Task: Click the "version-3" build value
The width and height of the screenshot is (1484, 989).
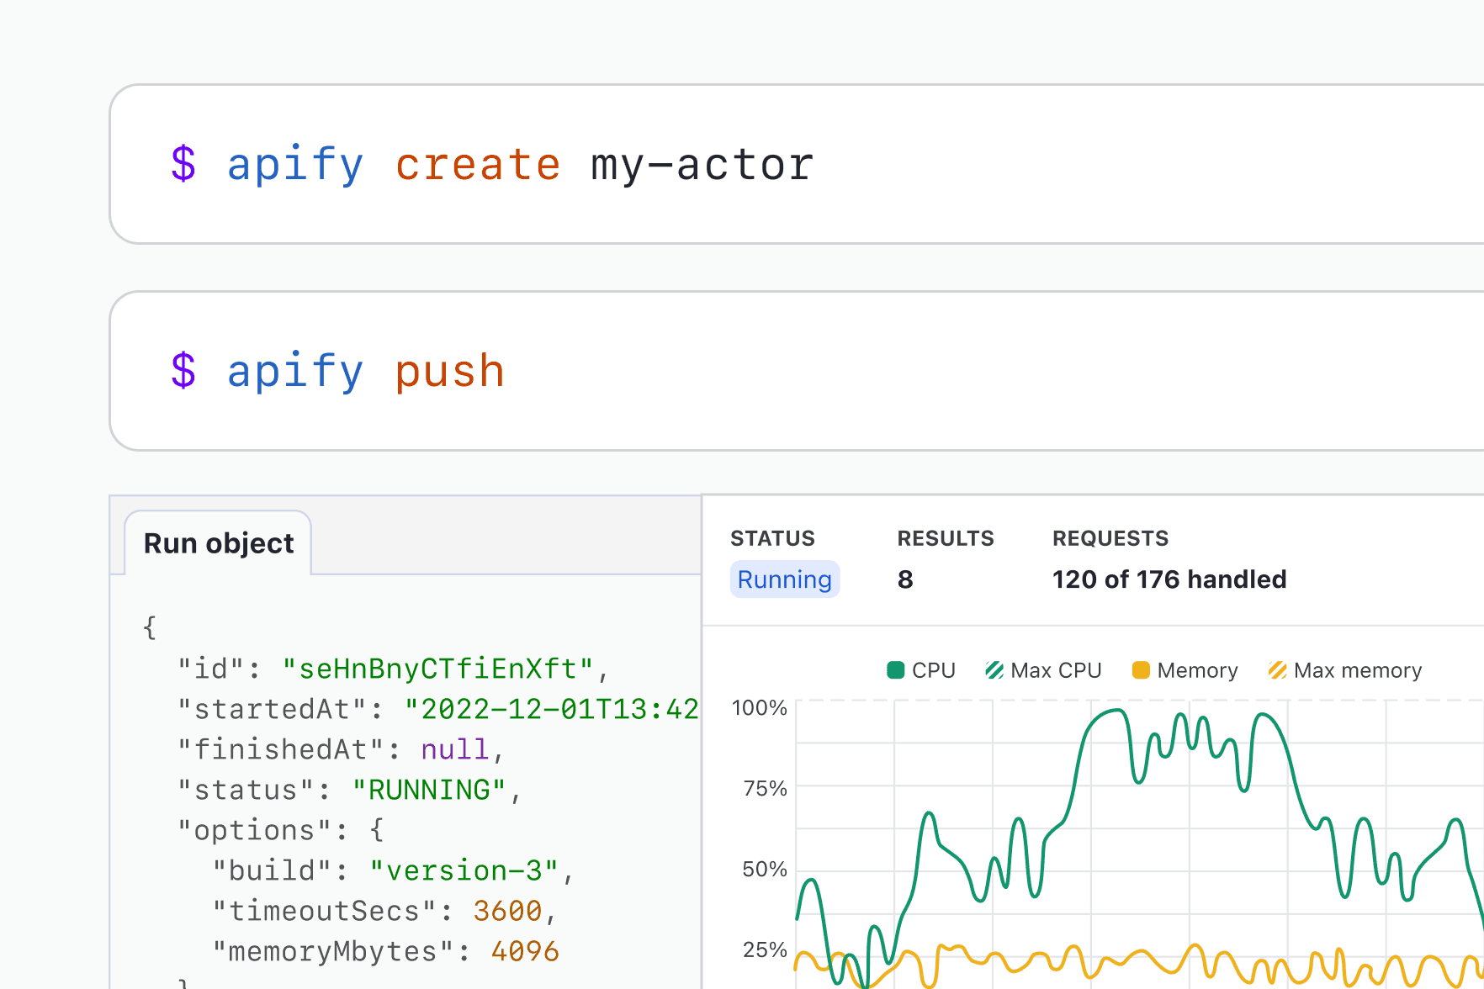Action: [464, 870]
